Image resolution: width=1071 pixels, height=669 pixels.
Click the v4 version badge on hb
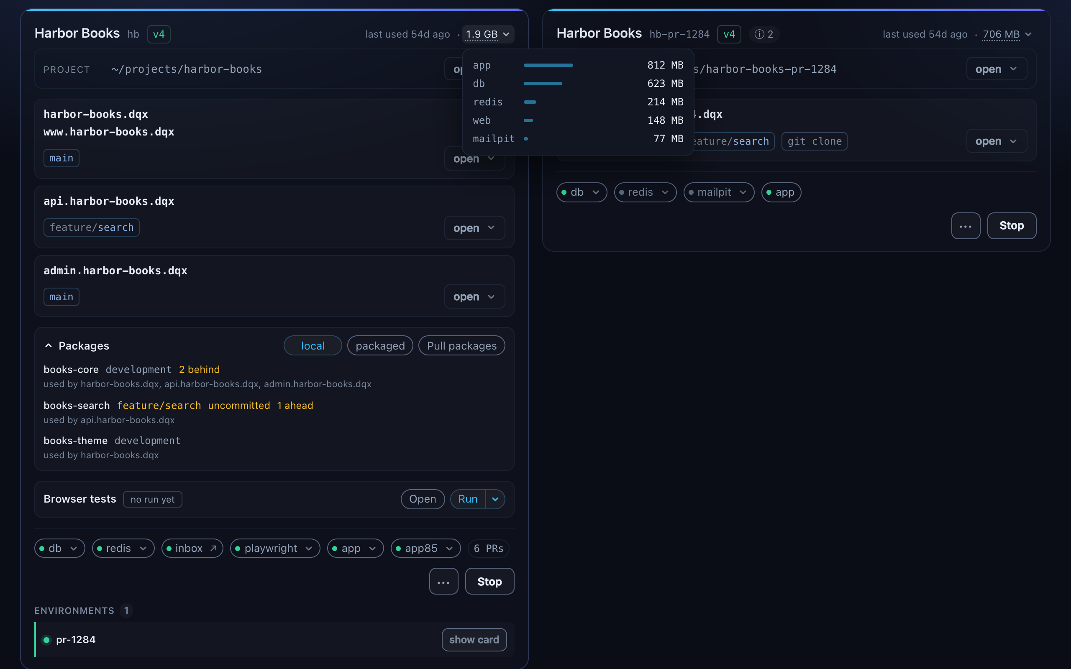159,34
